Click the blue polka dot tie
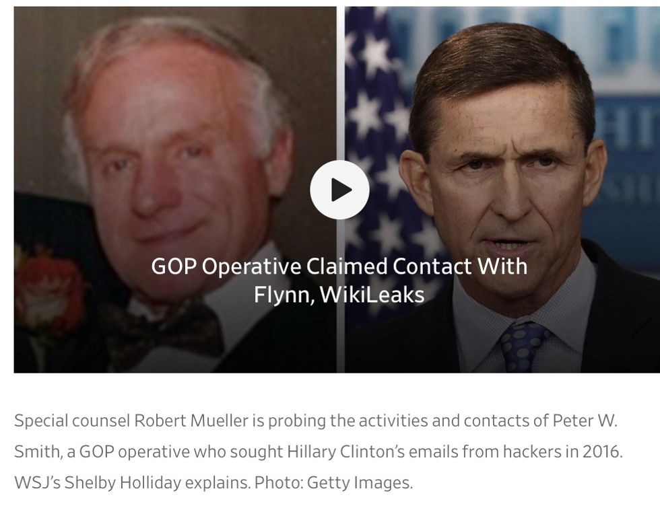The height and width of the screenshot is (516, 660). click(523, 346)
